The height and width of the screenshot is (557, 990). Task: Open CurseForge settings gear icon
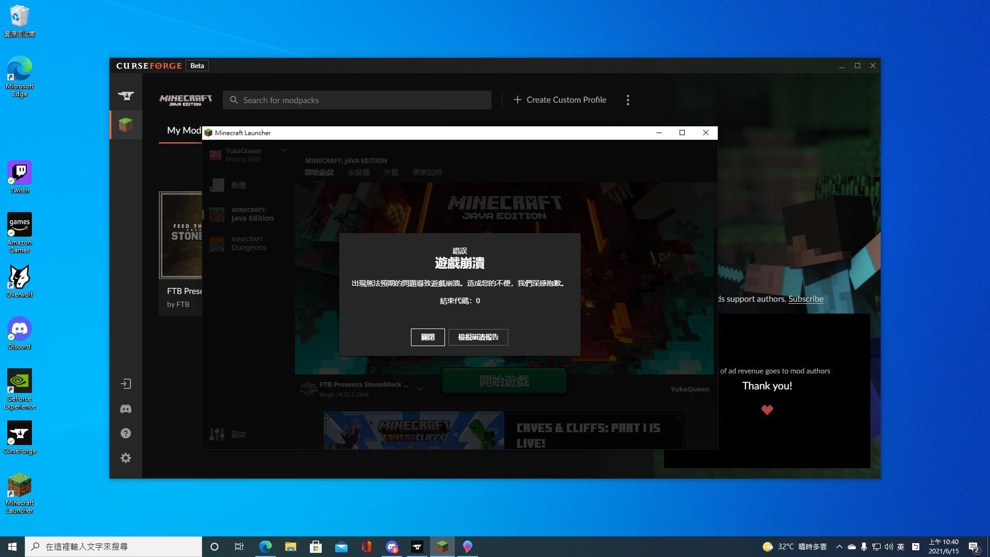point(126,458)
